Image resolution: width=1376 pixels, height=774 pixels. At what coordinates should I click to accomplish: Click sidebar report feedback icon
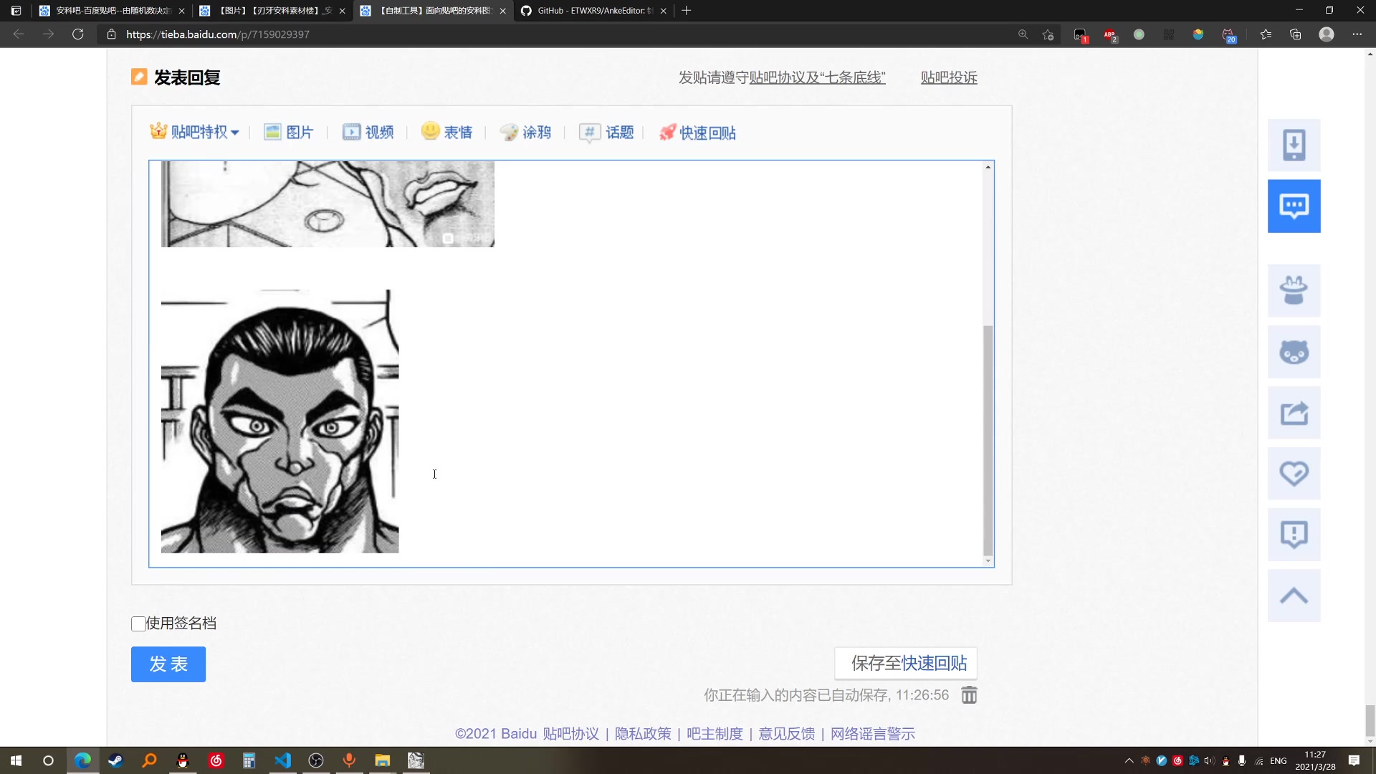point(1294,535)
